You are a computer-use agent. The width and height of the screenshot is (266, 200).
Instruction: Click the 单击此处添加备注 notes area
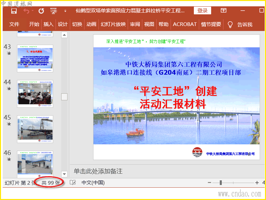pos(98,171)
